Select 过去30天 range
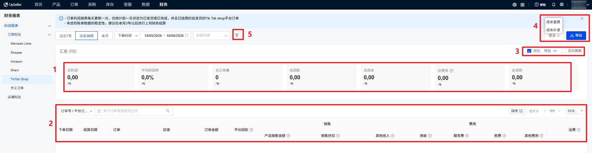Image resolution: width=592 pixels, height=153 pixels. click(x=87, y=36)
